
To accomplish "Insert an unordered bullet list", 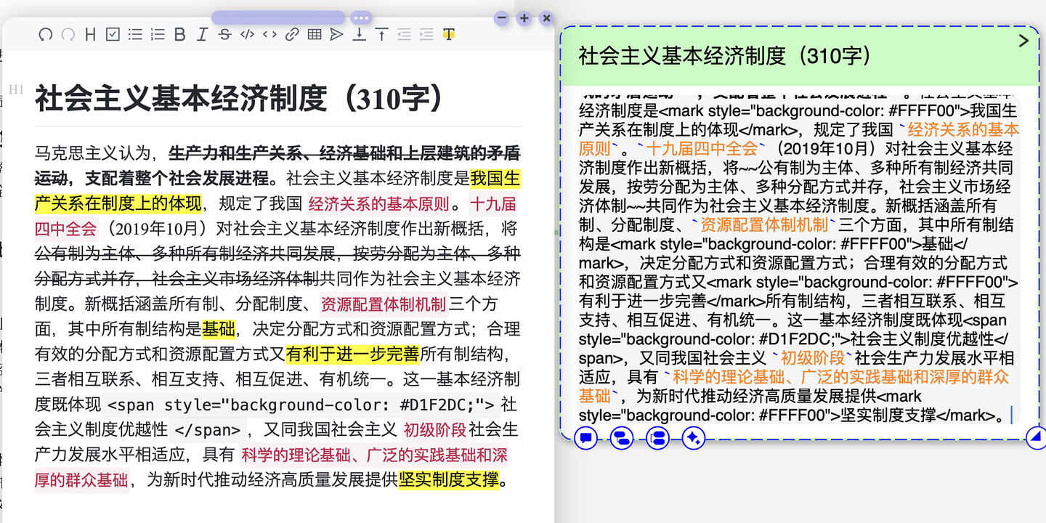I will 135,34.
